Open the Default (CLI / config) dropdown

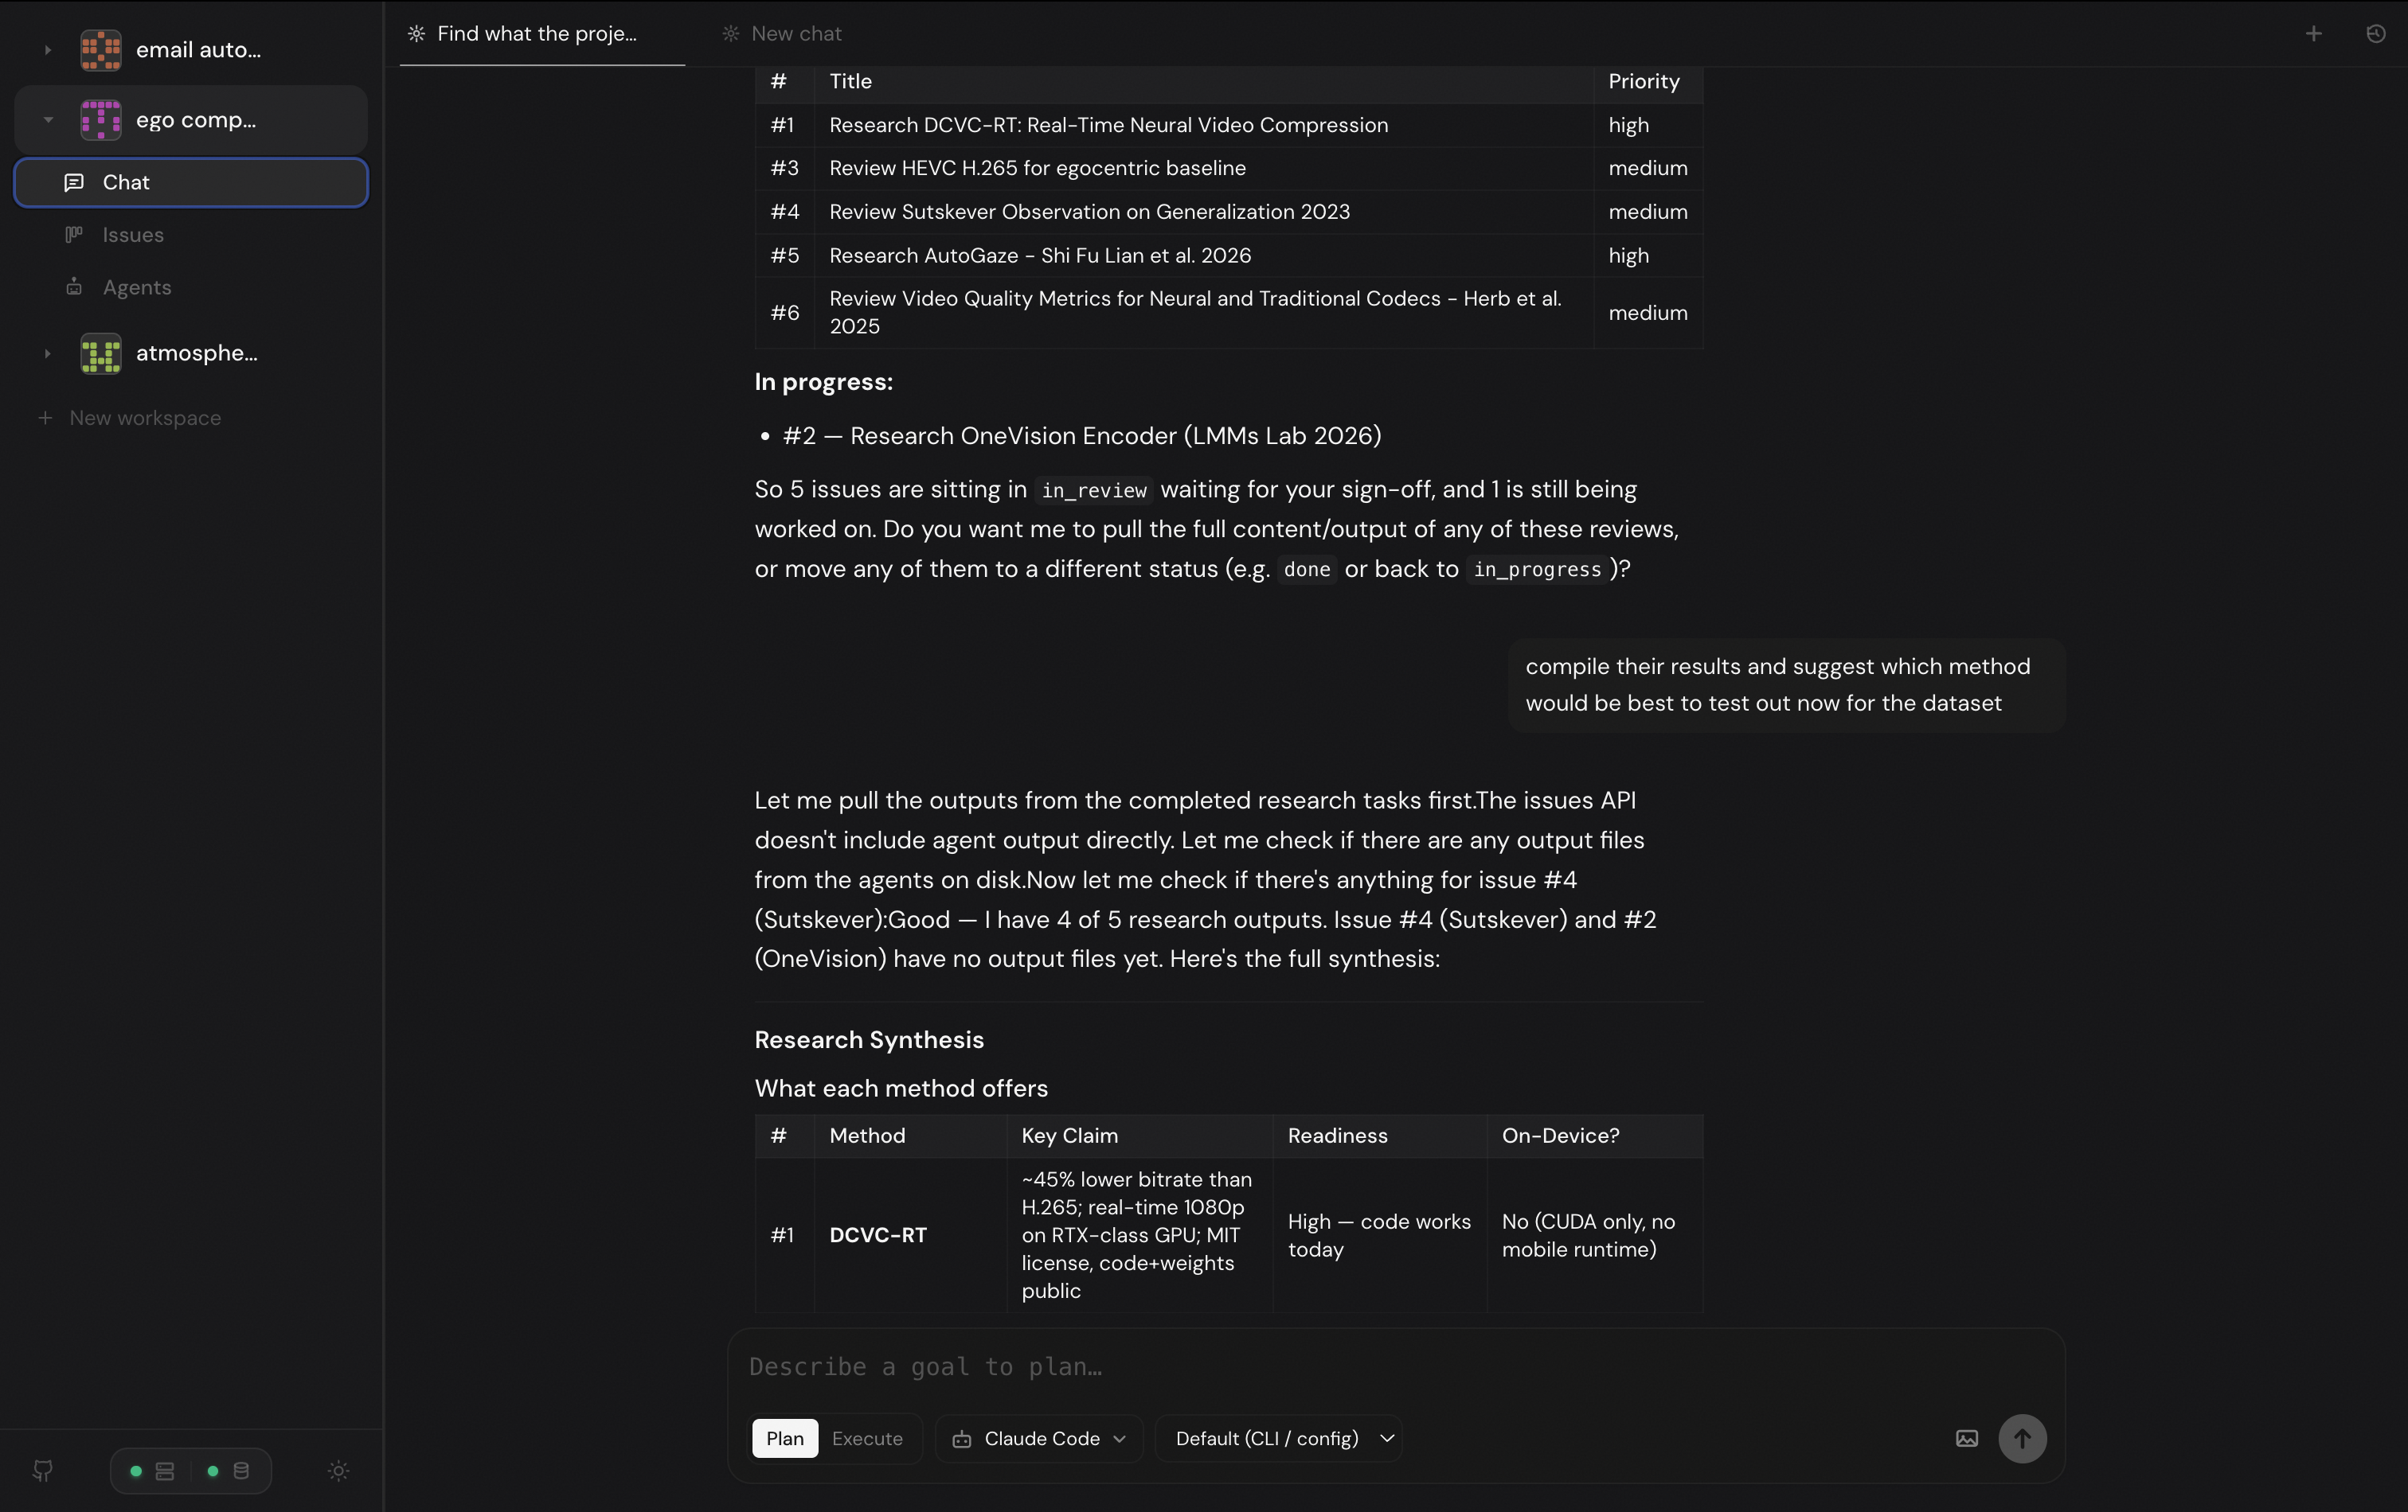point(1278,1438)
